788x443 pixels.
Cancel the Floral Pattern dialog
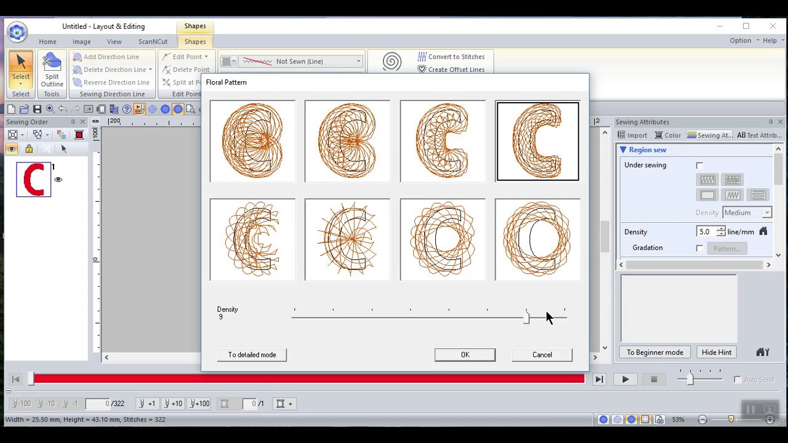coord(542,354)
